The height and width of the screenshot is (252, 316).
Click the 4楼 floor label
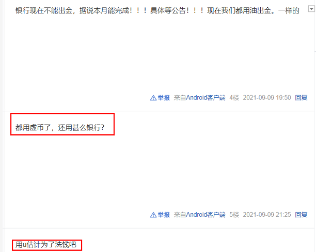234,98
